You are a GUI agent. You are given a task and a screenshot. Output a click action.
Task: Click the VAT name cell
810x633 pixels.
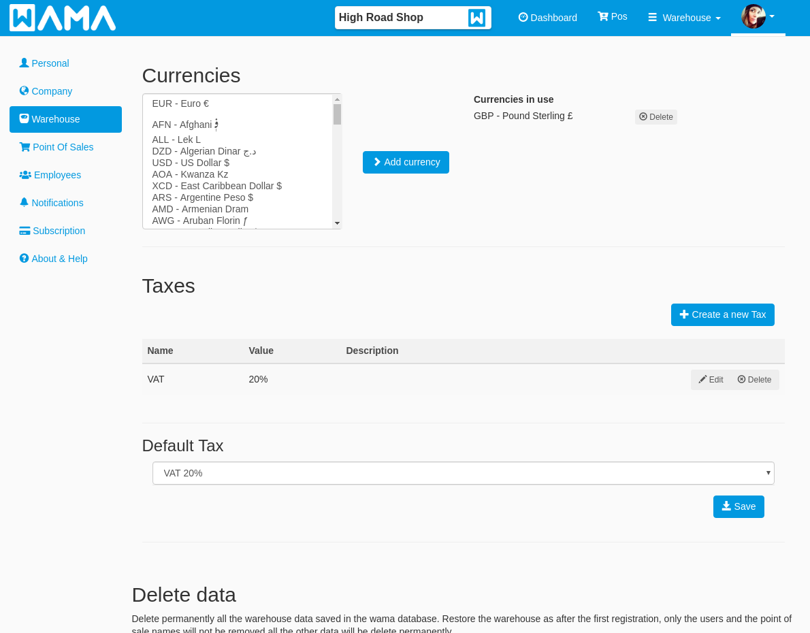pos(155,380)
